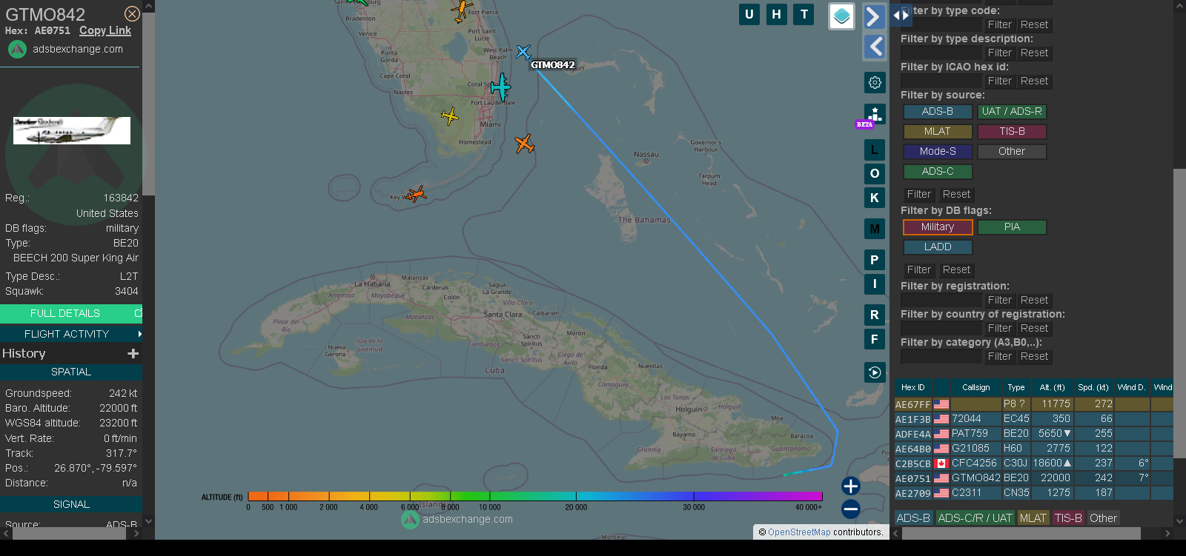Click the left chevron sidebar button
The image size is (1186, 556).
(x=875, y=47)
